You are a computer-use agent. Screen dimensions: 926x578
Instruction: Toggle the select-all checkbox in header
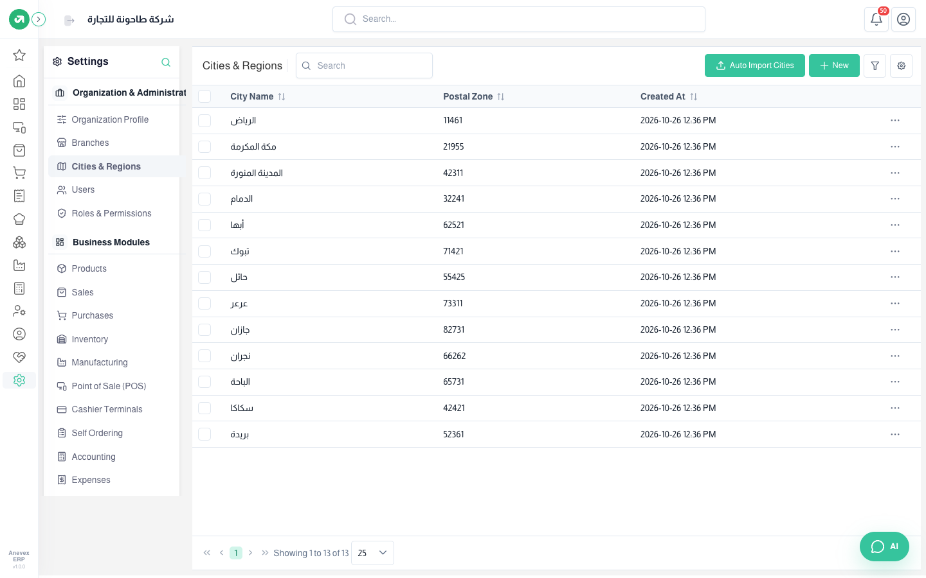pos(204,96)
